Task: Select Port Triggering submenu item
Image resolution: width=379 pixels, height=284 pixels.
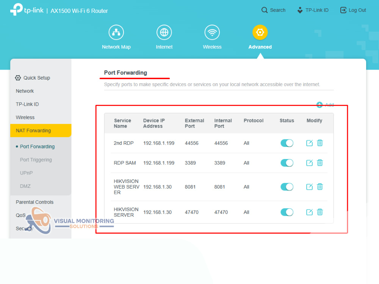Action: (36, 160)
